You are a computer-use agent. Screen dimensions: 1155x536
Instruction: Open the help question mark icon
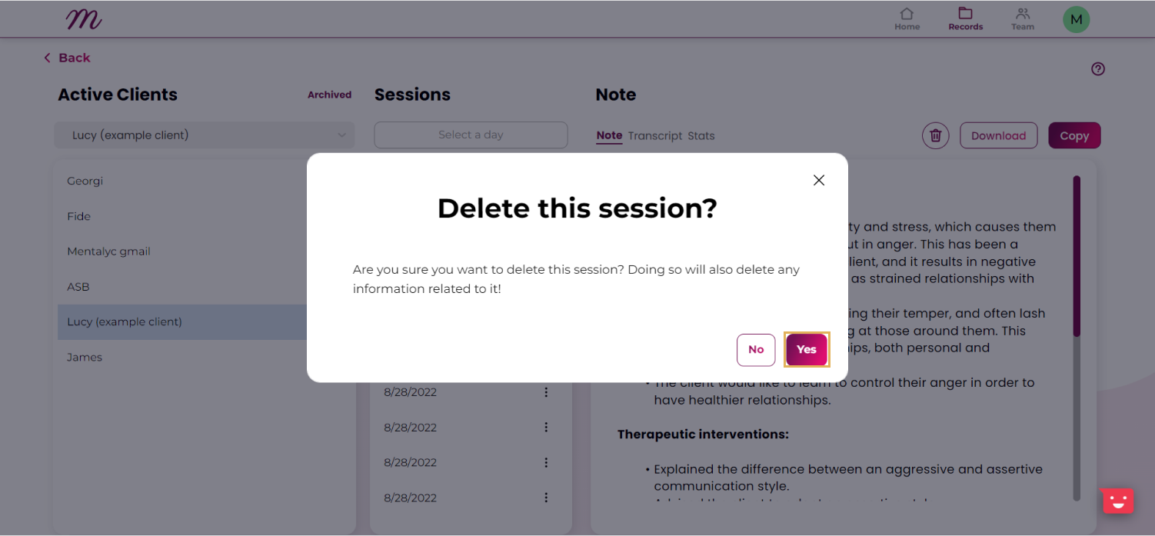(1098, 69)
